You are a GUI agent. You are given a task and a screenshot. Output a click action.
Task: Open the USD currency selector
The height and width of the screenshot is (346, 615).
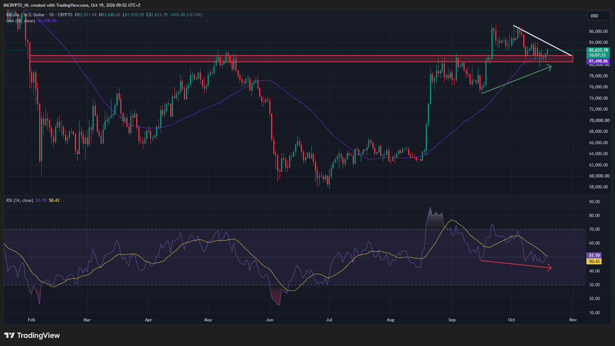[x=598, y=16]
